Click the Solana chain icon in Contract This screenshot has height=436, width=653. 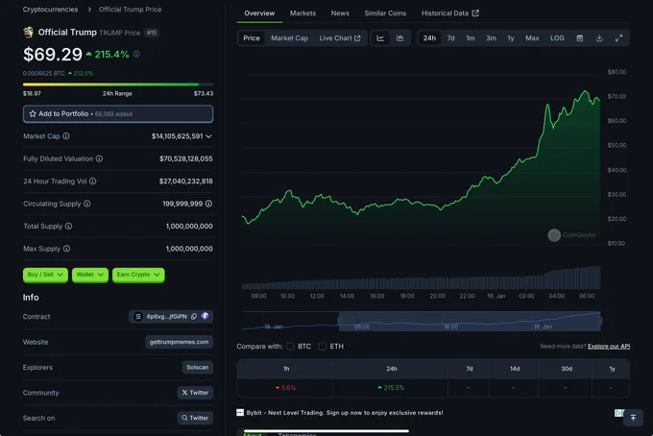click(x=138, y=317)
